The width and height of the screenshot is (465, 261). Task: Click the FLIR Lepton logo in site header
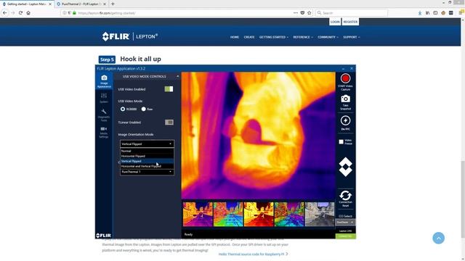(x=130, y=36)
